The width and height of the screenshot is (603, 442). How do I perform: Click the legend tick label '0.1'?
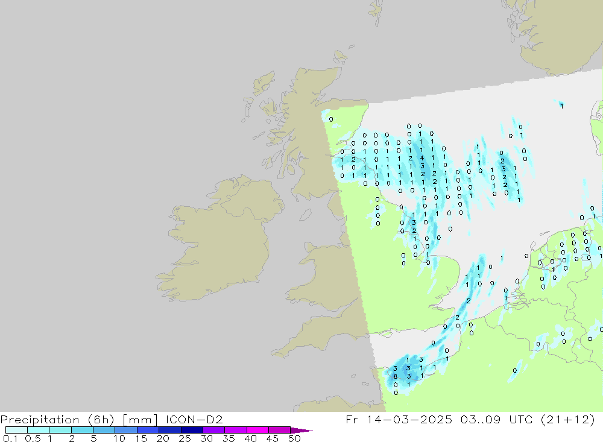point(10,438)
